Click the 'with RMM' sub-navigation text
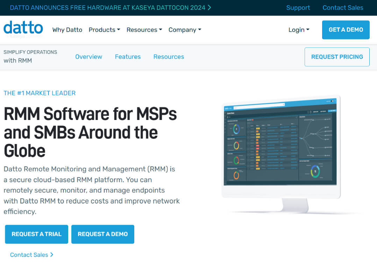 pyautogui.click(x=18, y=60)
